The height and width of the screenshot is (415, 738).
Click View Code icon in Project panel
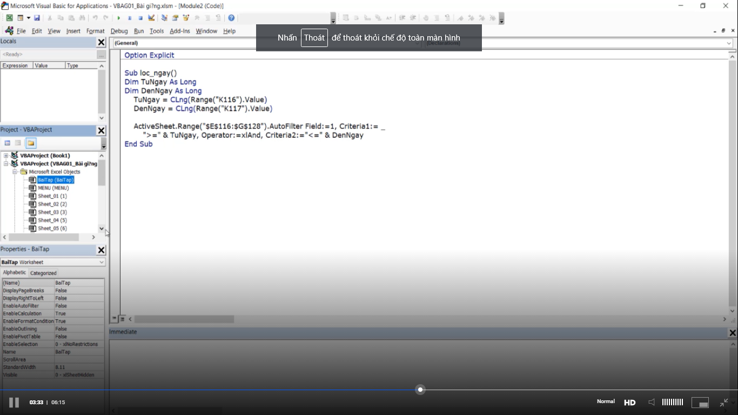click(8, 143)
